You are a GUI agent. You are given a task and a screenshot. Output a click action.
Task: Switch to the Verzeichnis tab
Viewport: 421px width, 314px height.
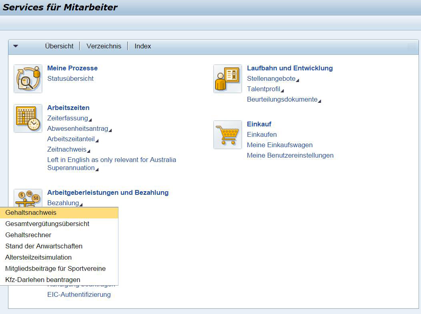click(104, 46)
